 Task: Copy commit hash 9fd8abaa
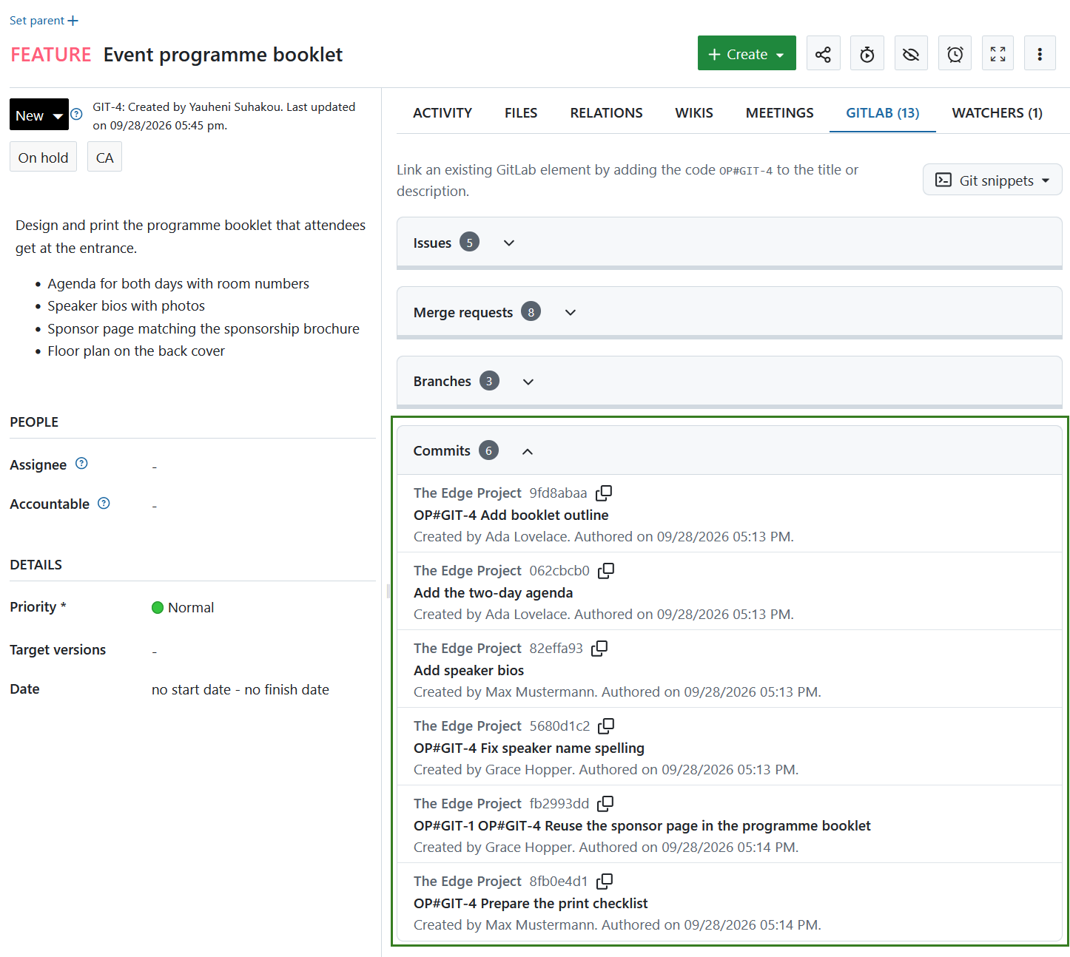604,493
